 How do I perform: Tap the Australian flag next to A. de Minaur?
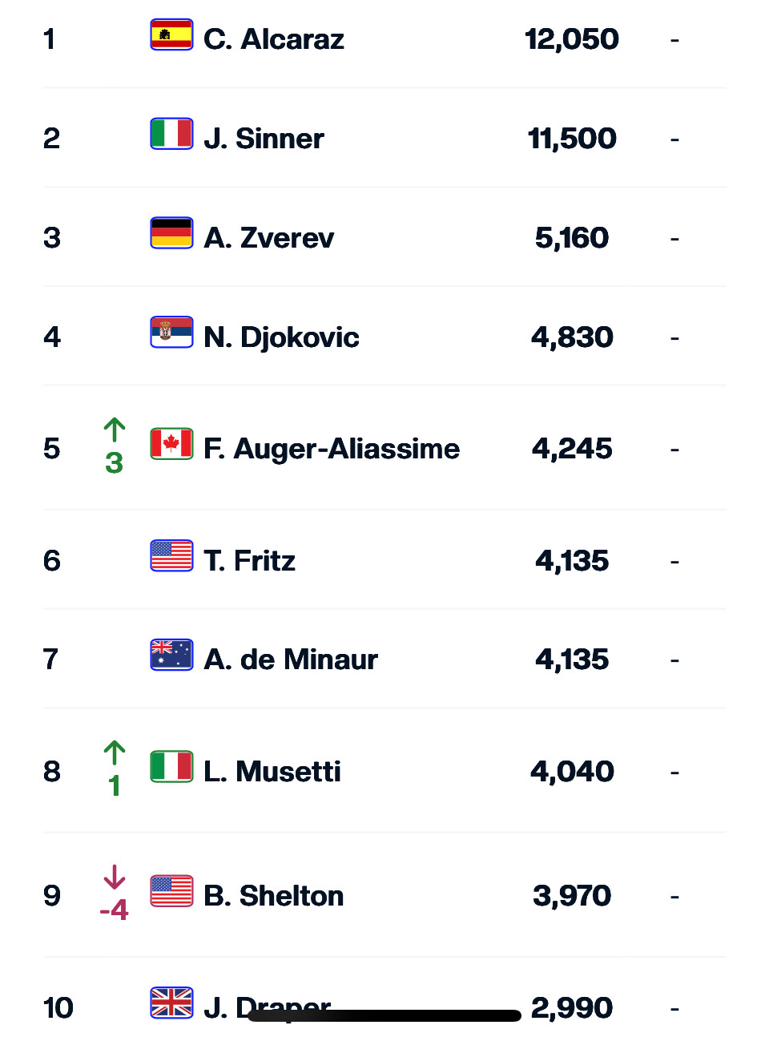[x=171, y=655]
